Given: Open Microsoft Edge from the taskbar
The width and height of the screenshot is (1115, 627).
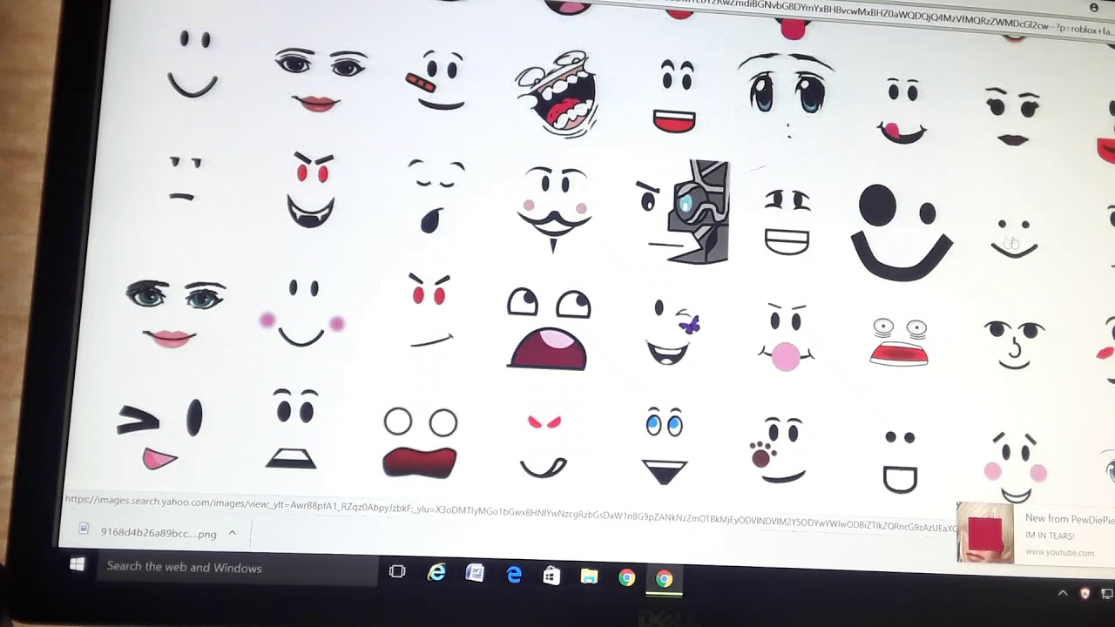Looking at the screenshot, I should (514, 575).
